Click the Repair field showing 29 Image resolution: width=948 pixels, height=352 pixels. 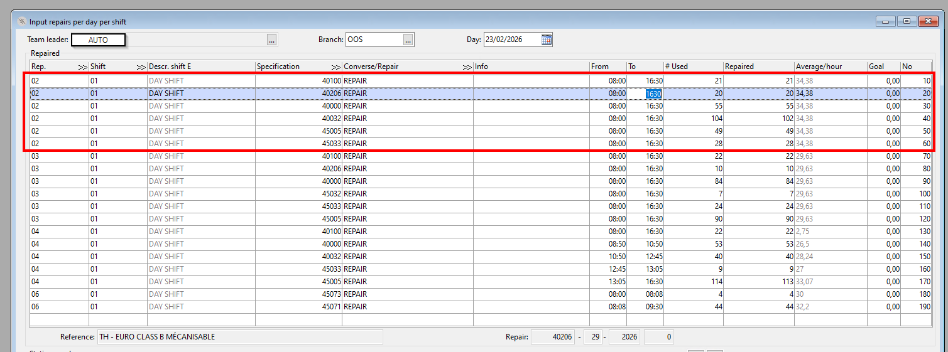592,337
